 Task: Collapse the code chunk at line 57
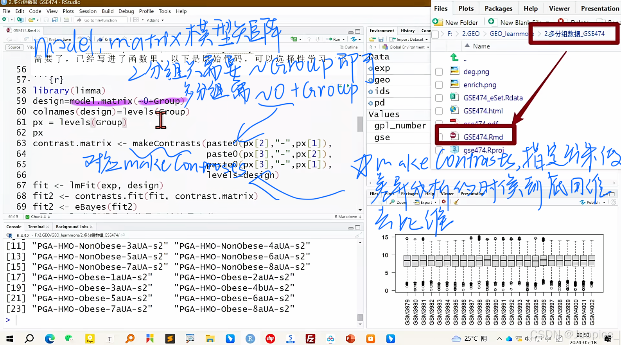point(29,81)
